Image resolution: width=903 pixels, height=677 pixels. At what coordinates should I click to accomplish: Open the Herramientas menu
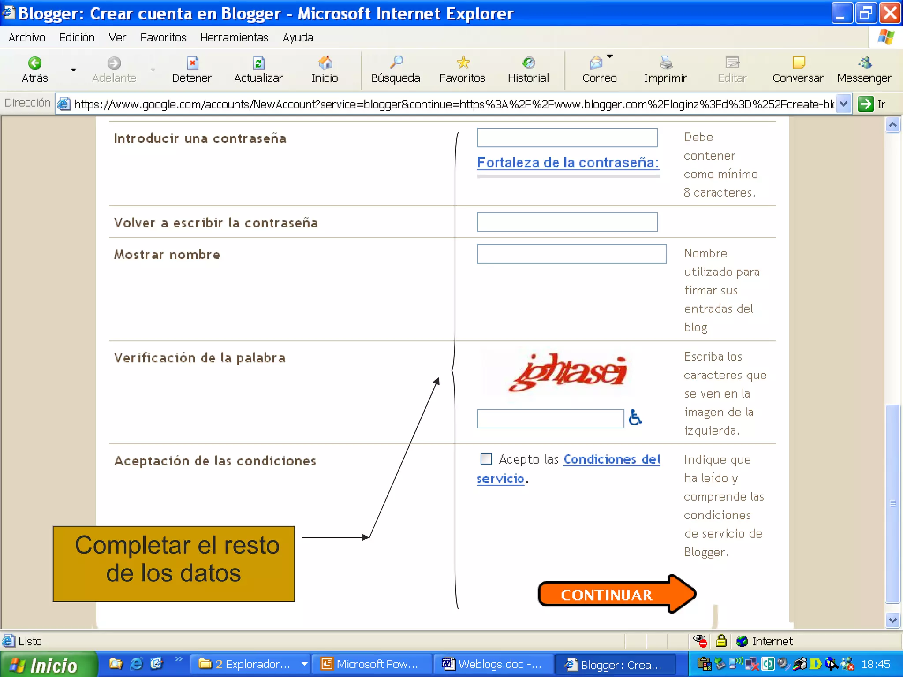(x=234, y=37)
